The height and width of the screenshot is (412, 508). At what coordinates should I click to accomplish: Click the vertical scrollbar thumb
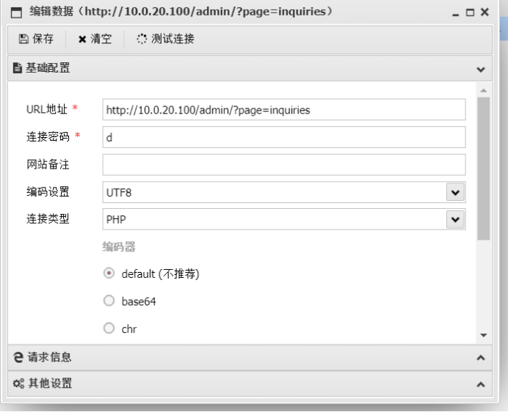483,169
